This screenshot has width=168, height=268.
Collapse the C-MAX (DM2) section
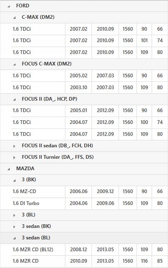click(x=14, y=18)
